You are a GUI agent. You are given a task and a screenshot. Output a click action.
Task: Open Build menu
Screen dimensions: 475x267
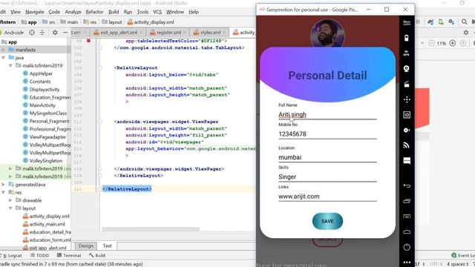[x=114, y=12]
